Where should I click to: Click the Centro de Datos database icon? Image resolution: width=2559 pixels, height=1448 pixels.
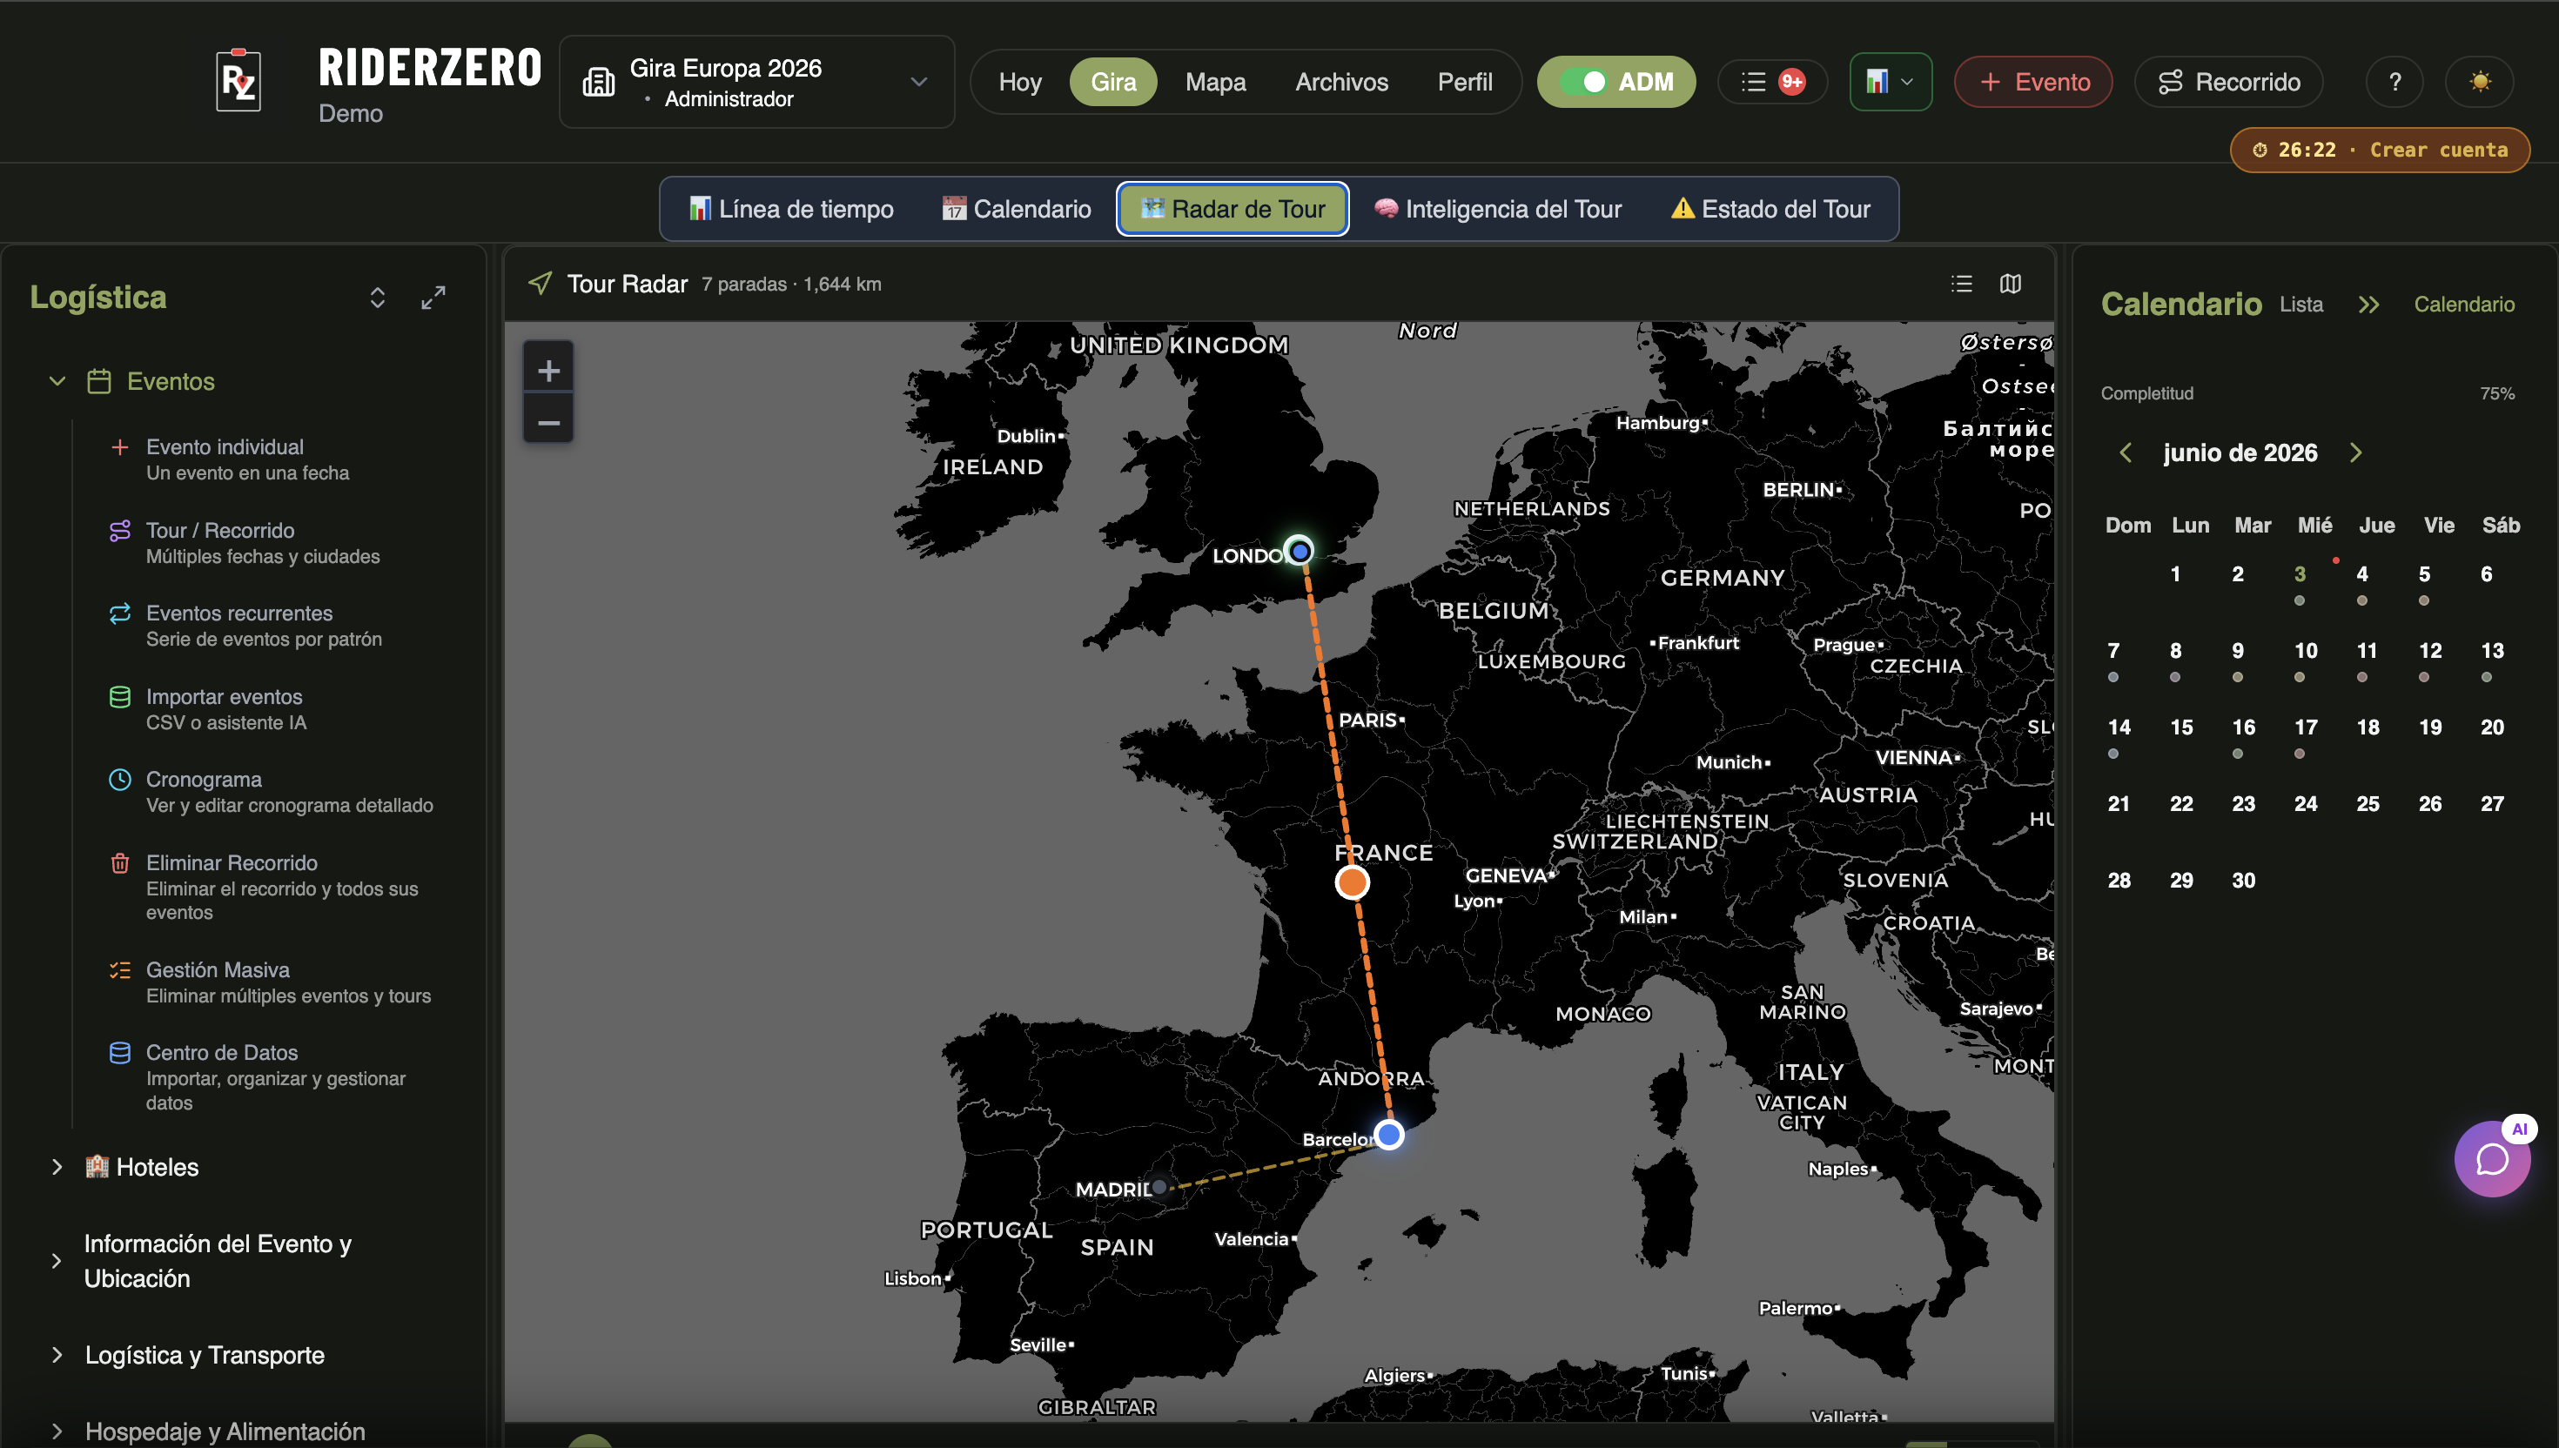(119, 1052)
